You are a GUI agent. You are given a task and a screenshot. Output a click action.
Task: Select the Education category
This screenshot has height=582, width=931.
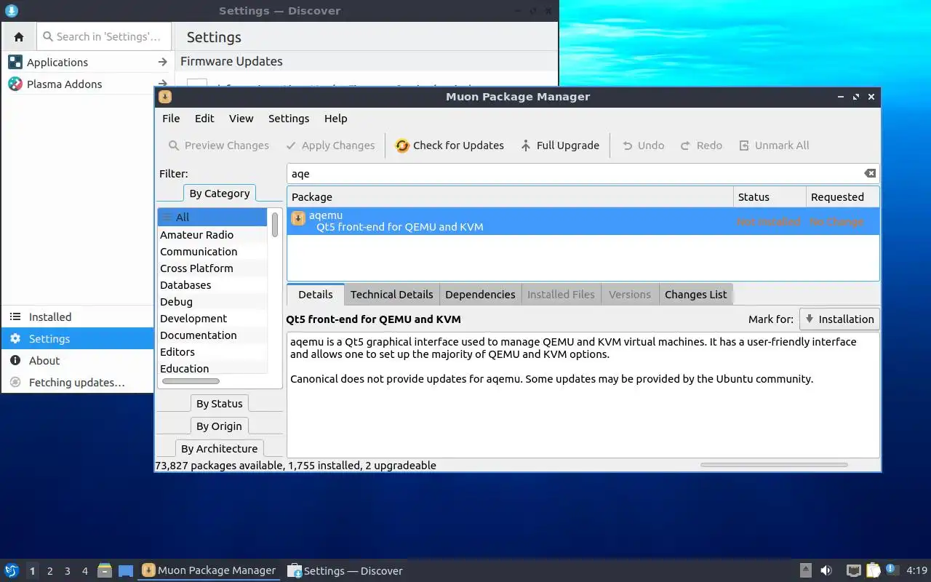coord(212,369)
